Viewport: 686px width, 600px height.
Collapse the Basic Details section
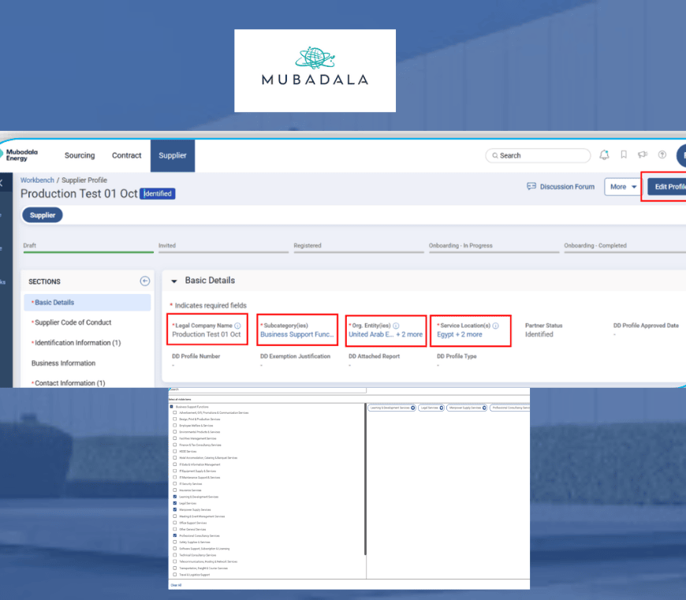[x=174, y=281]
